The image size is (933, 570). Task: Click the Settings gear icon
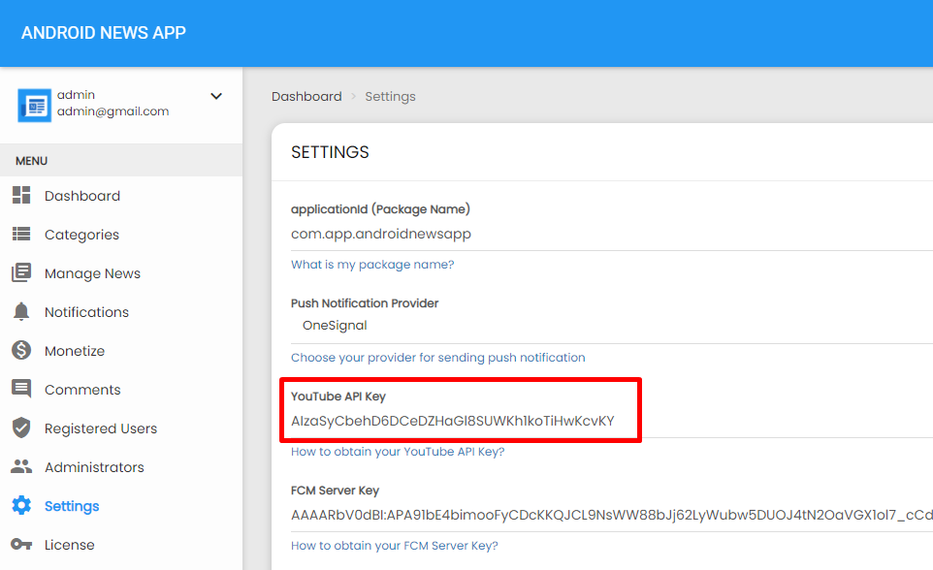[x=21, y=505]
